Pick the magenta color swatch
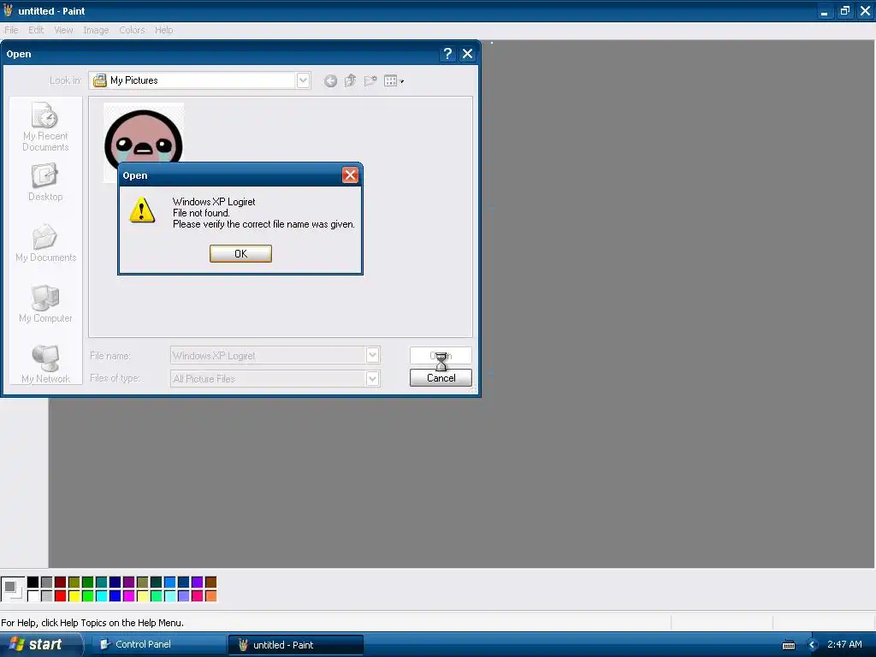Viewport: 876px width, 657px height. click(128, 596)
